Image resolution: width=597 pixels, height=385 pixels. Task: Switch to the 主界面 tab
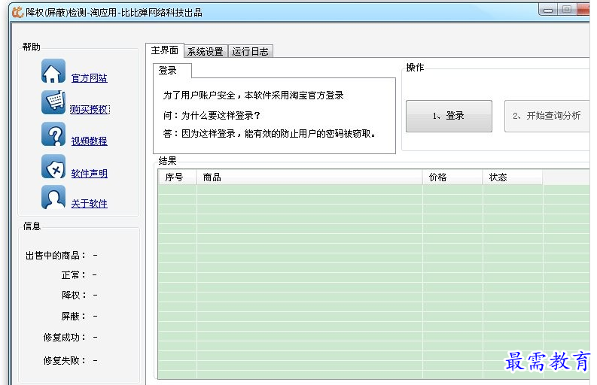(164, 50)
